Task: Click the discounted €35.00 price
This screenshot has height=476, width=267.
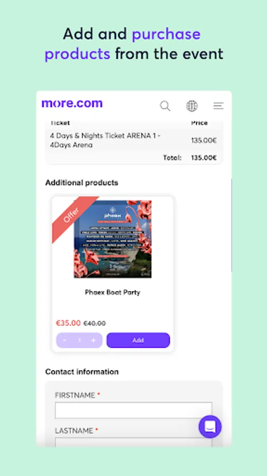Action: (x=69, y=323)
